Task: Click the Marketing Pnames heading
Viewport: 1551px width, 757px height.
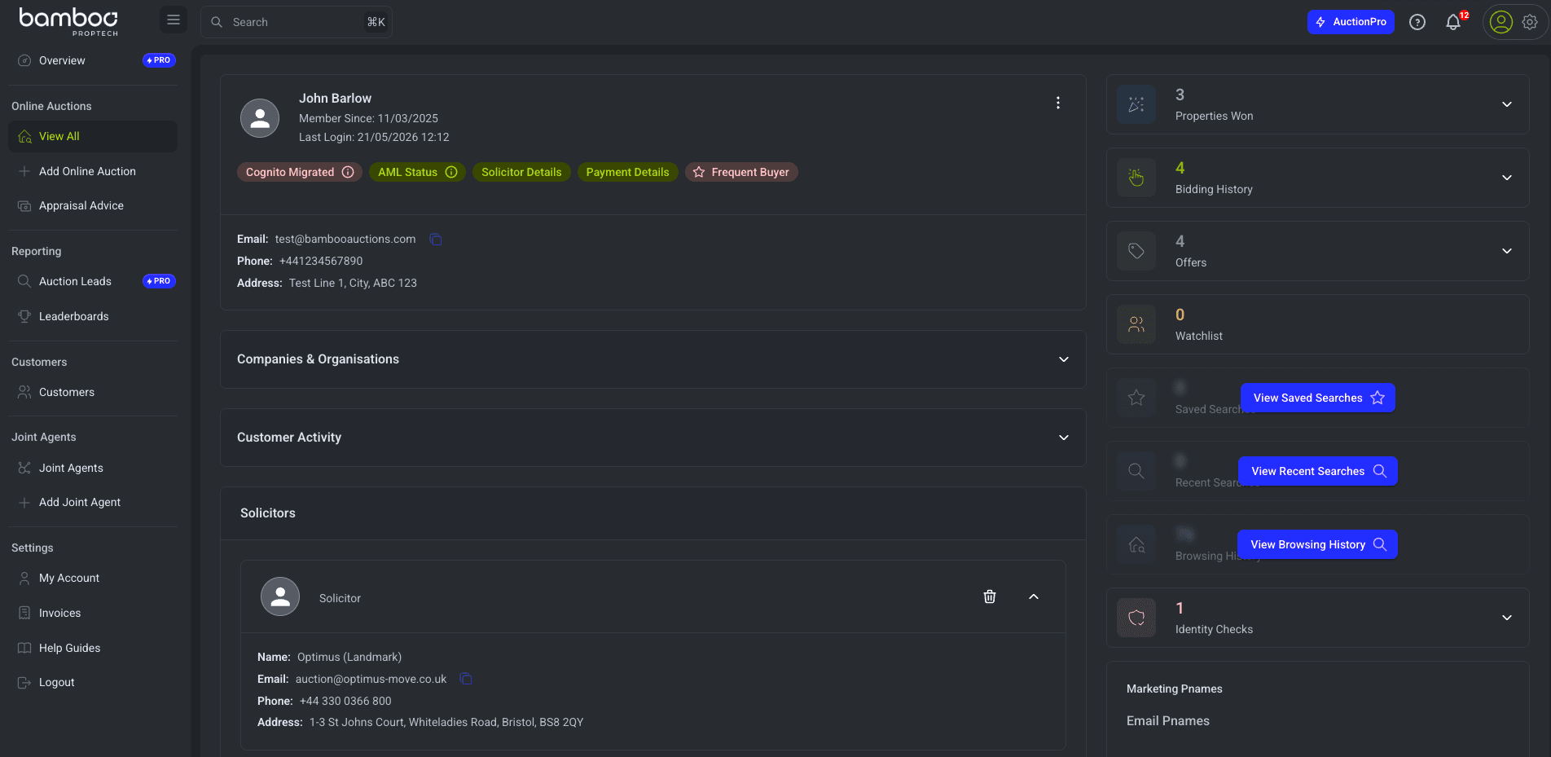Action: pos(1175,689)
